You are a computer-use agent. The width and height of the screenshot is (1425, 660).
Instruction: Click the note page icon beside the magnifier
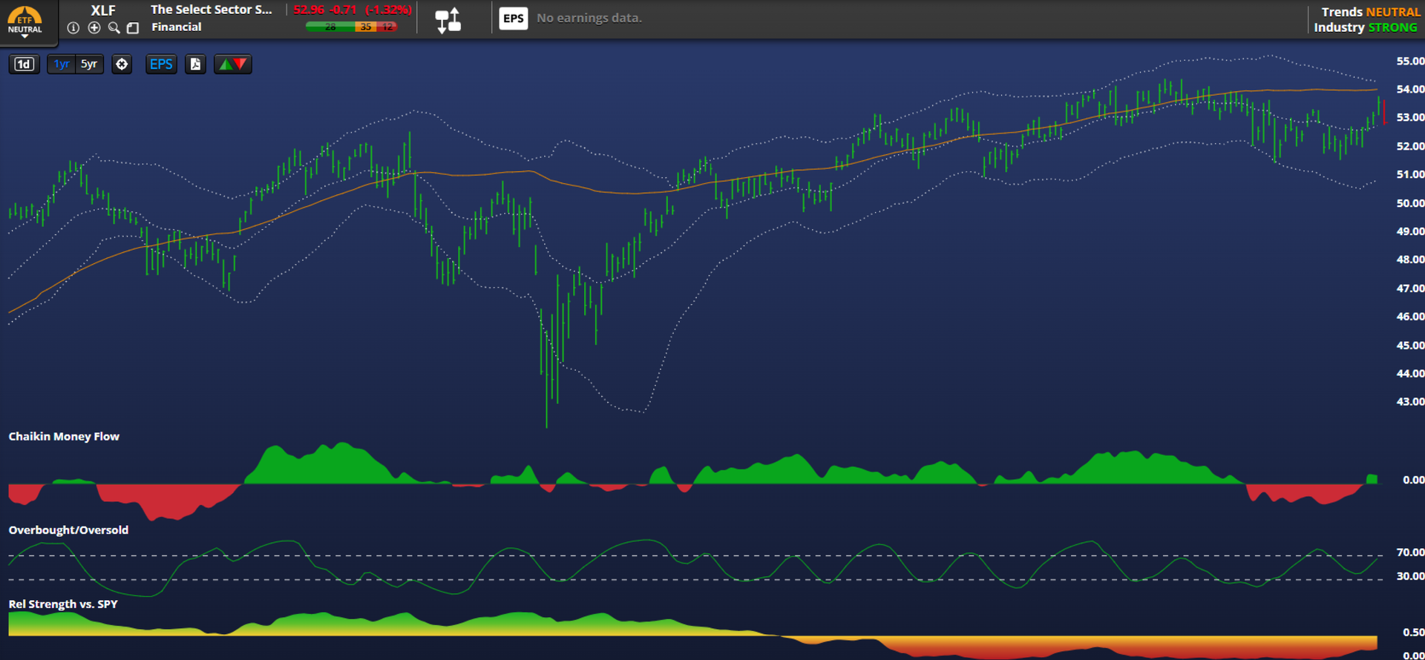[133, 28]
